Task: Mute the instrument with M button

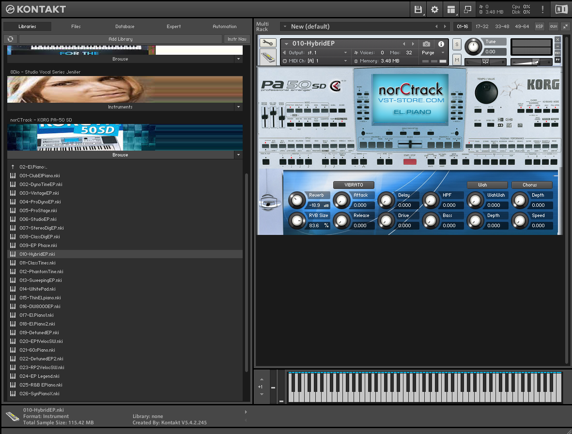Action: [457, 60]
